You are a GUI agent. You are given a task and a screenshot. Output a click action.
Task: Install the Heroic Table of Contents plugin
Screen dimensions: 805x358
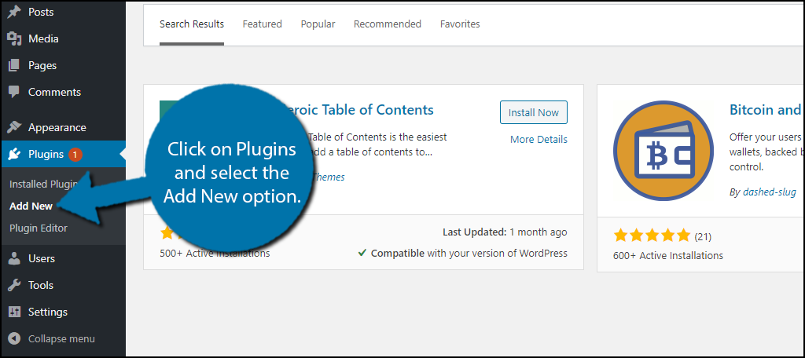pos(534,112)
